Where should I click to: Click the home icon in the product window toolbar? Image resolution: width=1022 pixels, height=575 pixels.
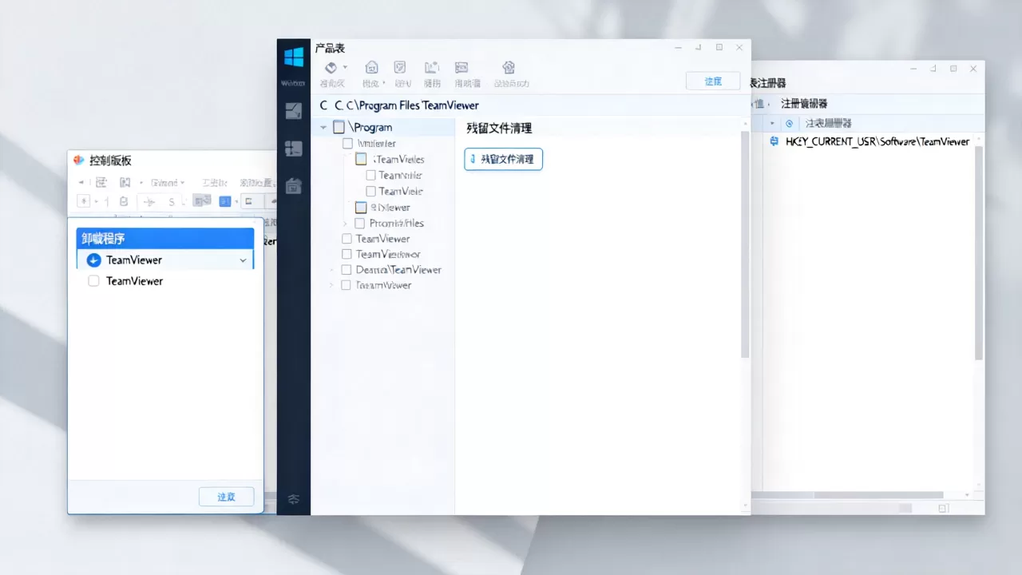coord(371,68)
